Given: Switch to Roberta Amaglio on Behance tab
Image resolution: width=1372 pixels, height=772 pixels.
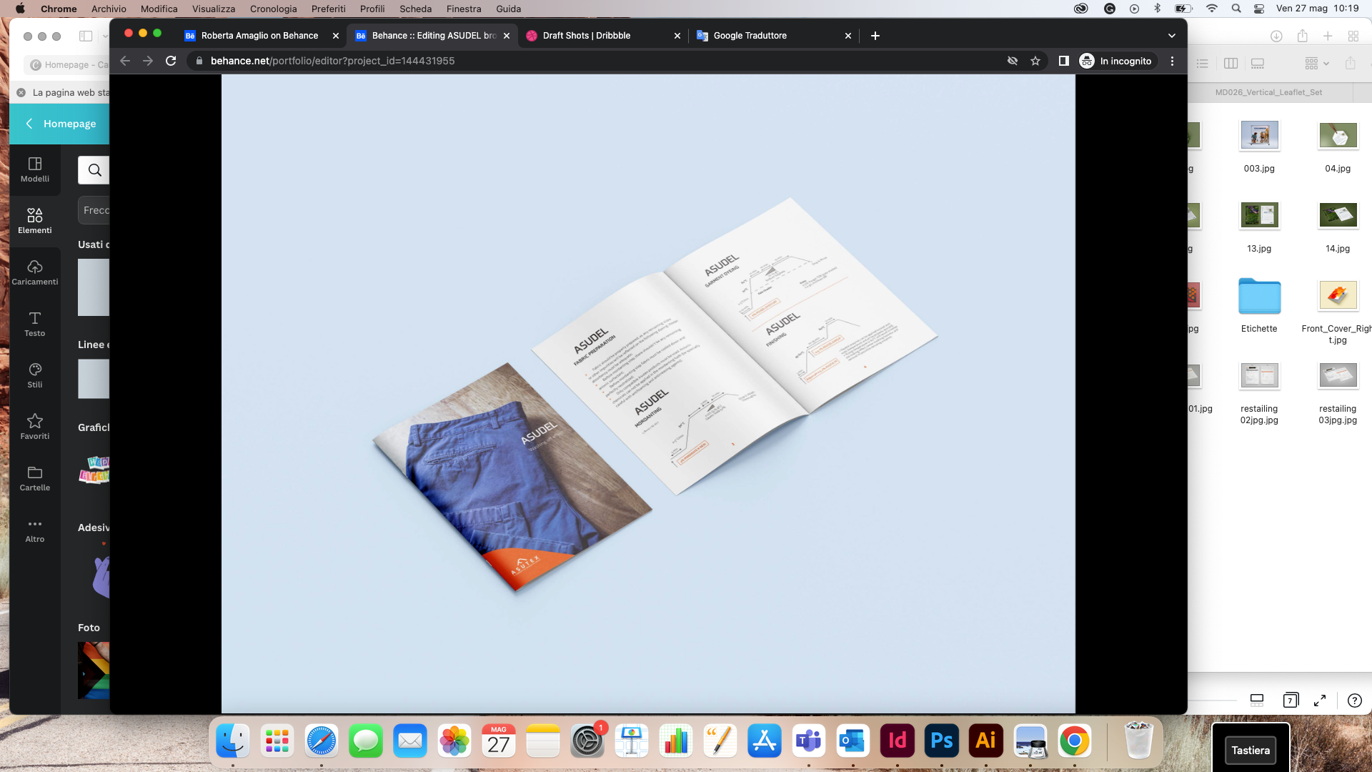Looking at the screenshot, I should (x=259, y=36).
